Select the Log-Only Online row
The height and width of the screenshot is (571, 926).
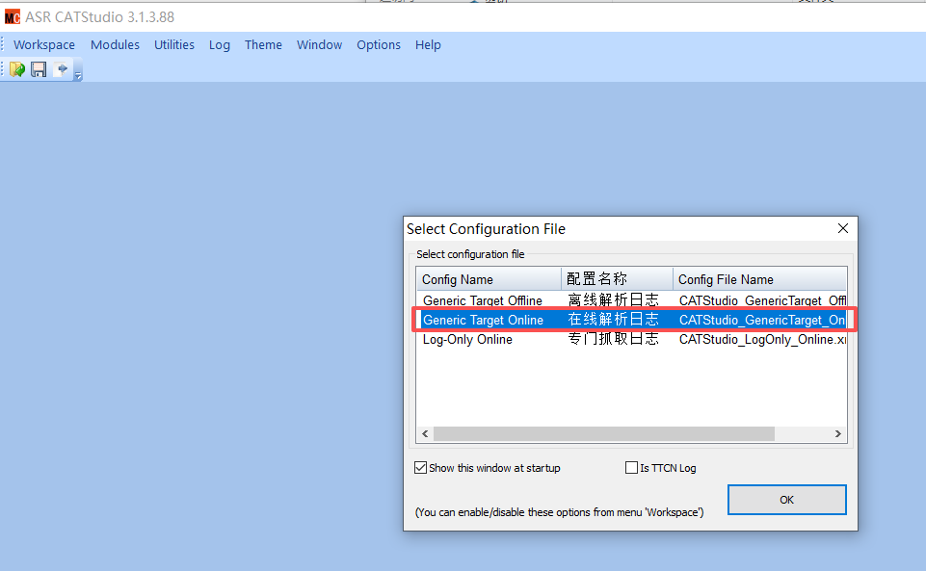[x=632, y=339]
